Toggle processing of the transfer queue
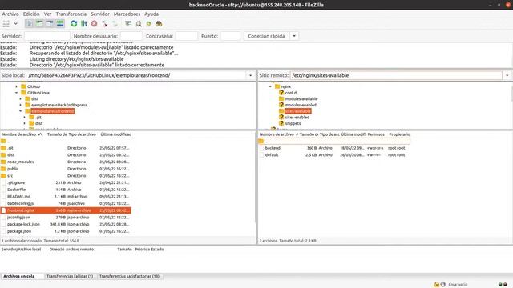The image size is (513, 288). (84, 23)
